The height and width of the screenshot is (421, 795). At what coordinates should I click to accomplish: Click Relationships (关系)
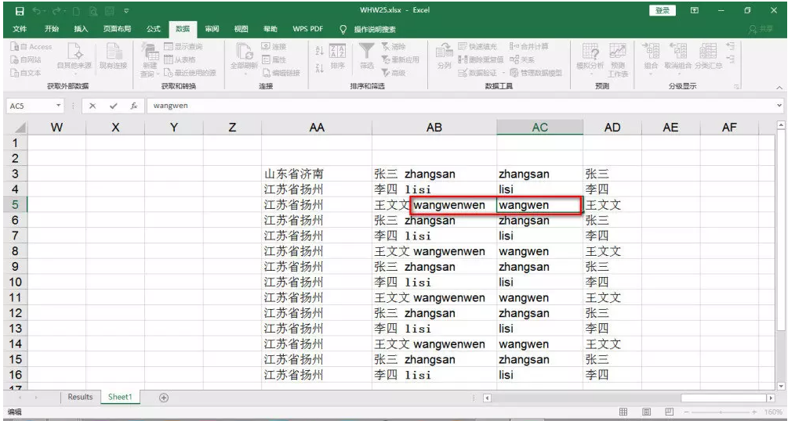522,59
